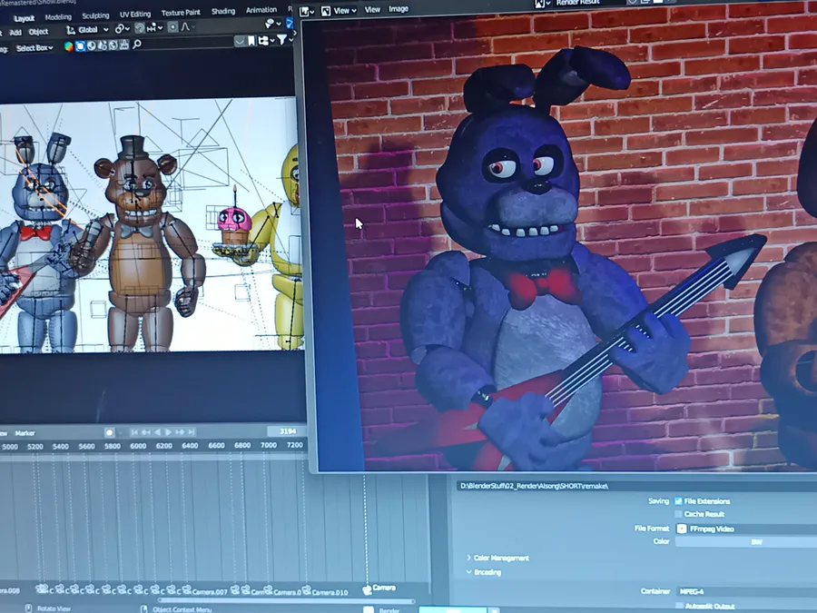
Task: Click the bookmark icon in outliner header
Action: tap(251, 41)
